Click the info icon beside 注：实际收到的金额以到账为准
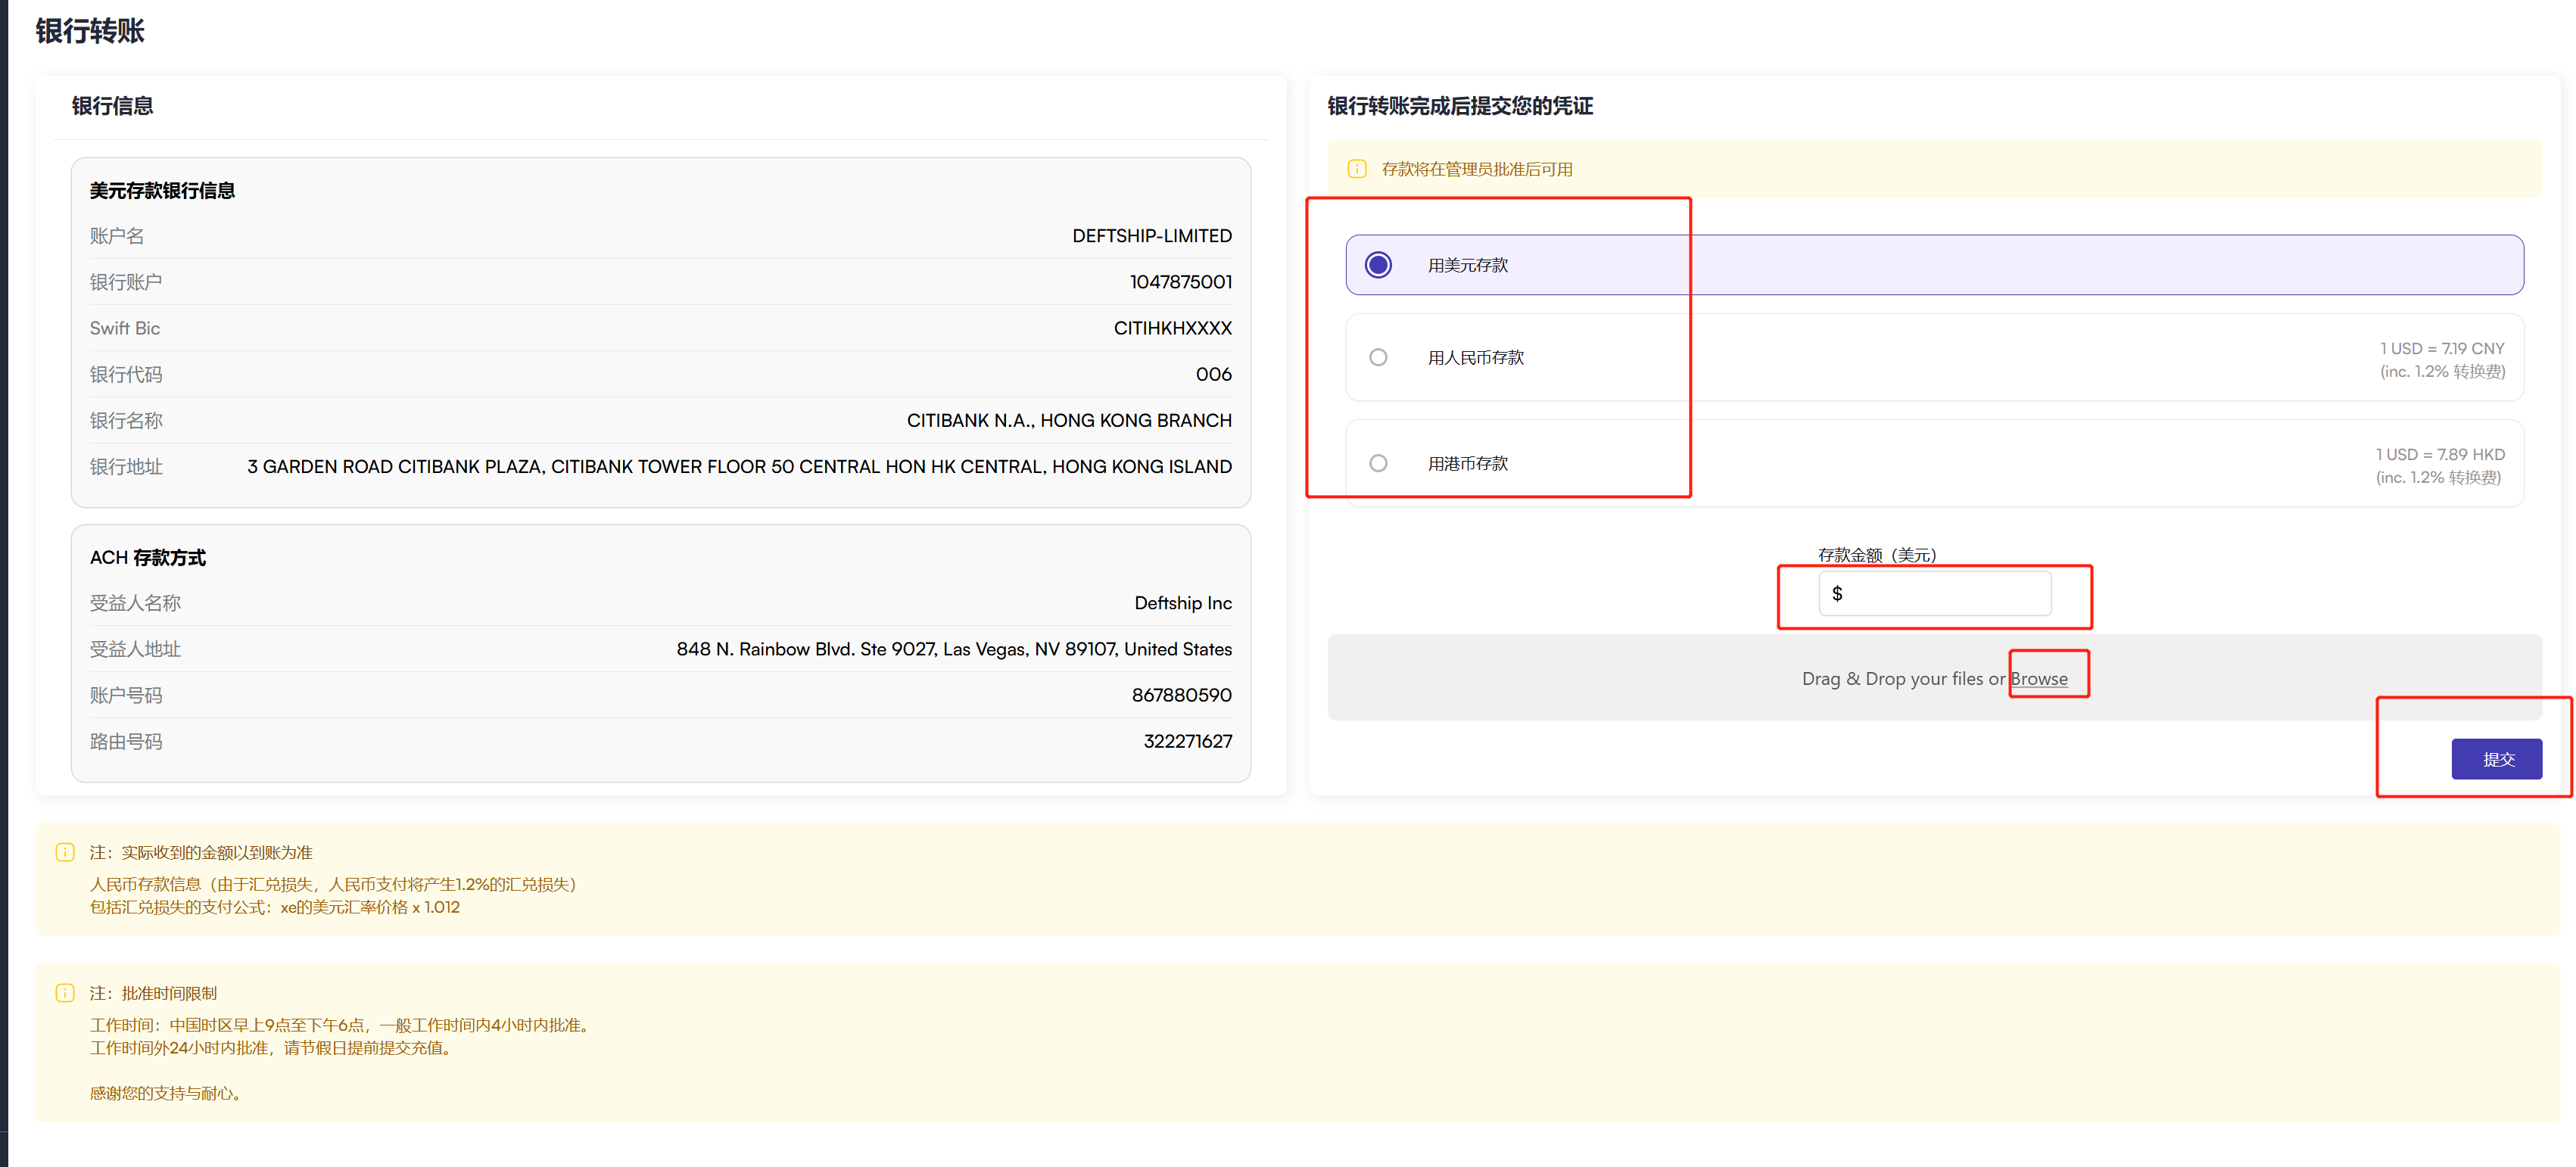 click(65, 852)
